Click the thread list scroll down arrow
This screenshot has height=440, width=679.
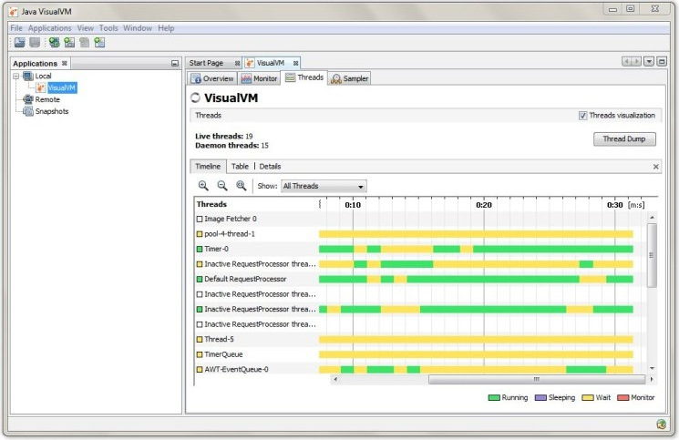[652, 368]
